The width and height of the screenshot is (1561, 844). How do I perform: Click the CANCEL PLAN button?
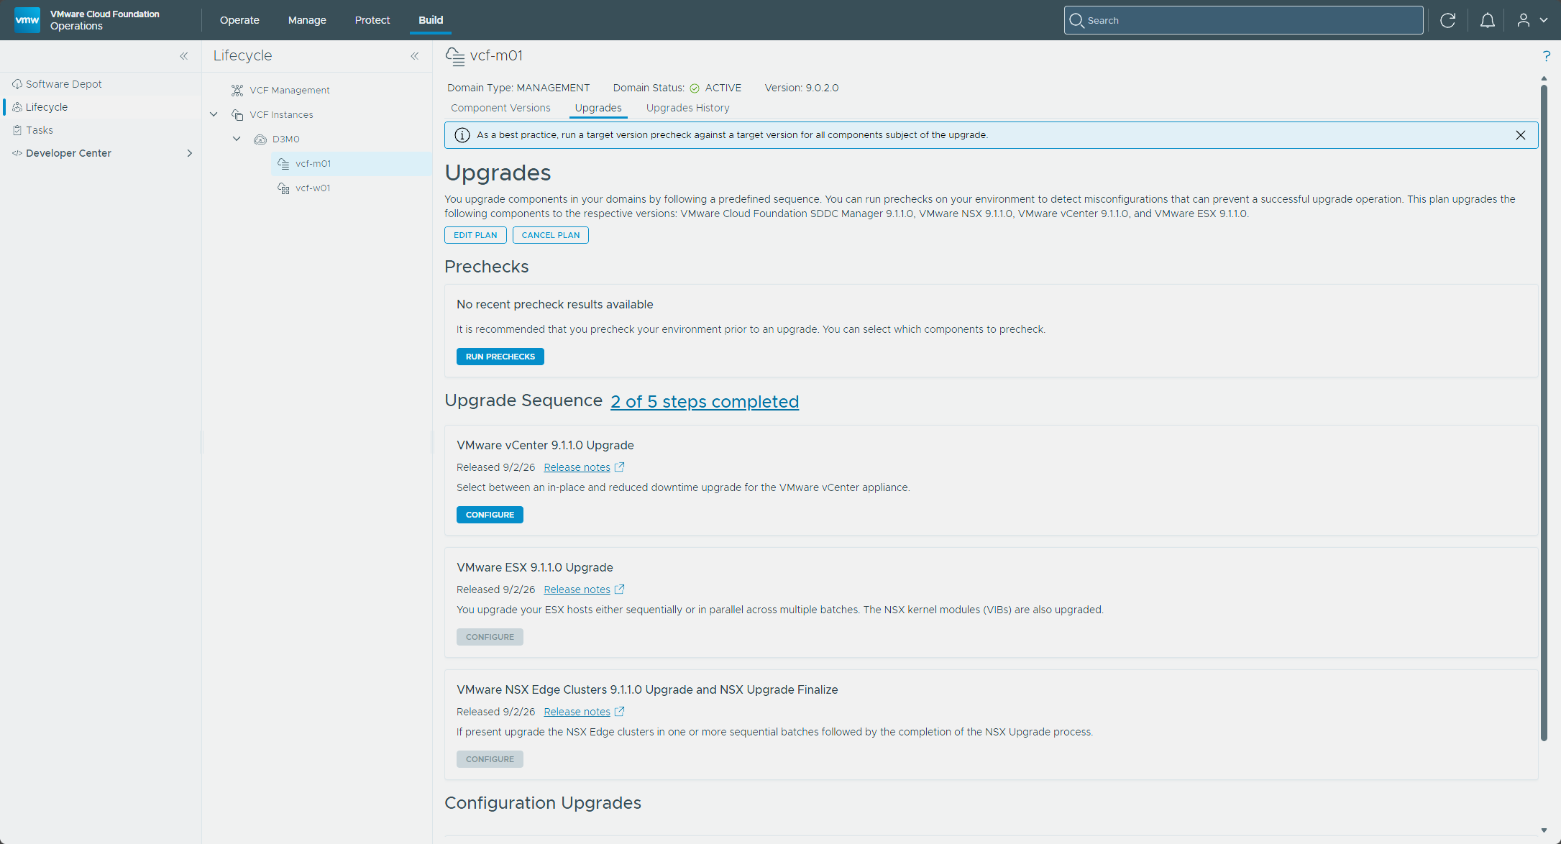point(551,235)
